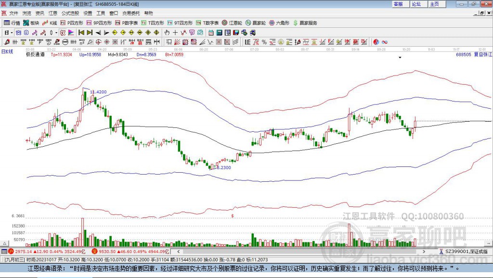Open the 江恩 menu

pyautogui.click(x=52, y=13)
